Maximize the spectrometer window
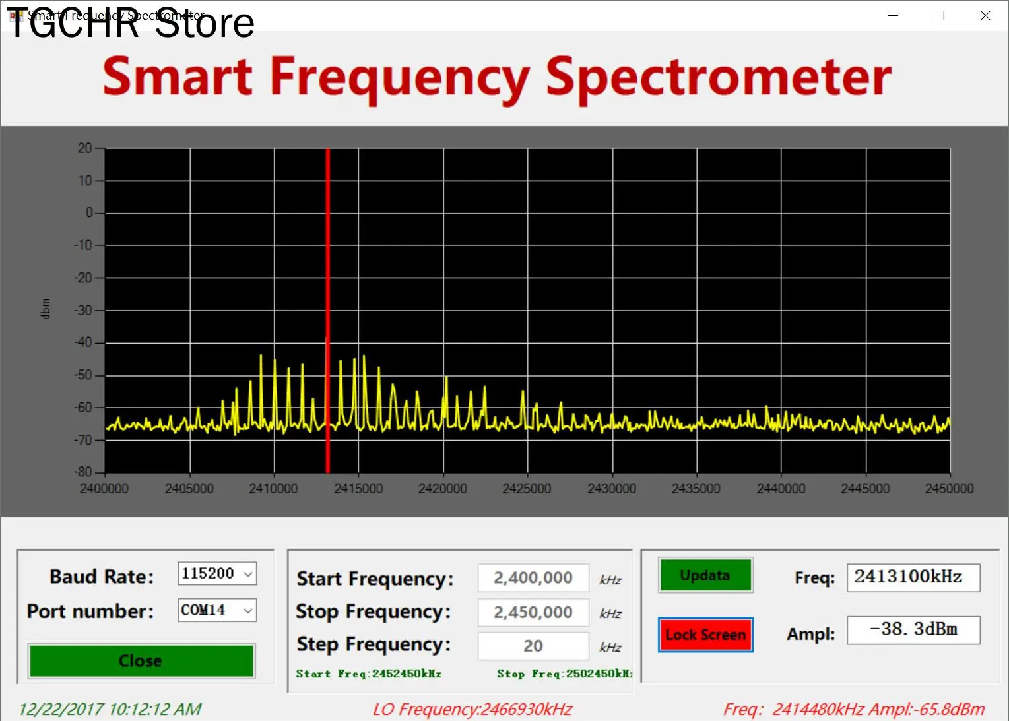This screenshot has height=721, width=1009. tap(938, 15)
